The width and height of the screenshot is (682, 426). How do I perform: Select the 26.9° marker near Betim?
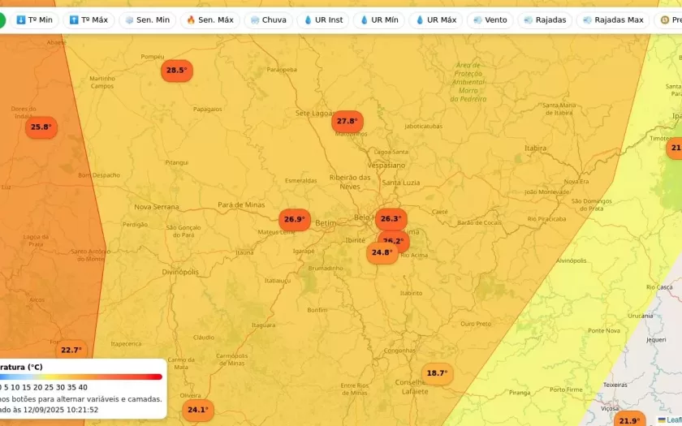(294, 219)
